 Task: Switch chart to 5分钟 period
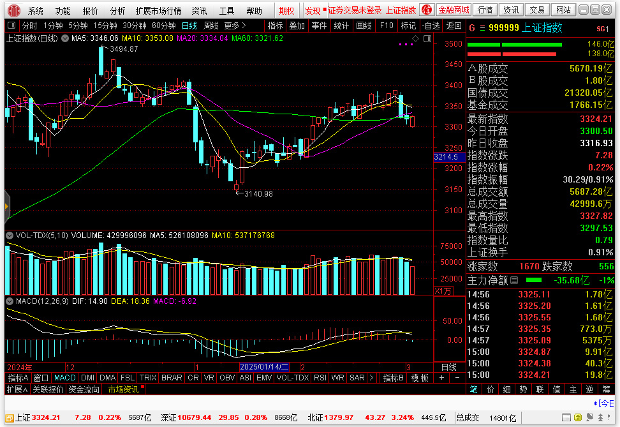(x=78, y=26)
